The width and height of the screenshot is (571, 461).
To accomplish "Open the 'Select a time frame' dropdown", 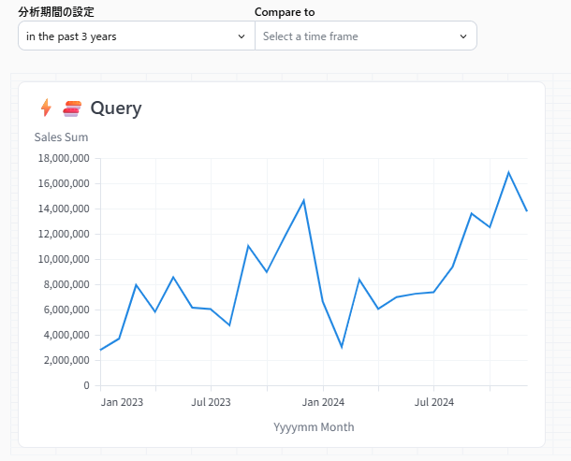I will [x=366, y=36].
